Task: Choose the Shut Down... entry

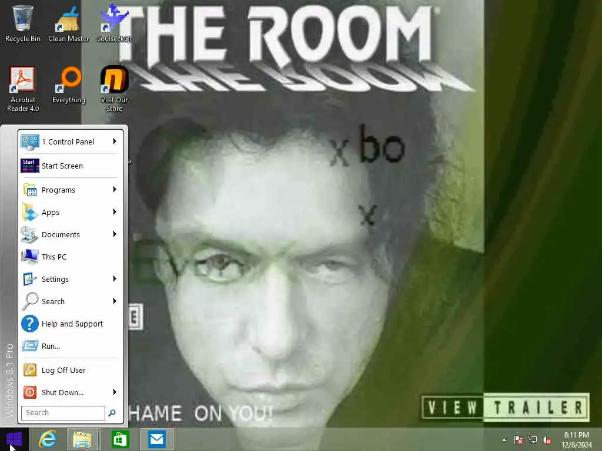Action: pyautogui.click(x=71, y=392)
